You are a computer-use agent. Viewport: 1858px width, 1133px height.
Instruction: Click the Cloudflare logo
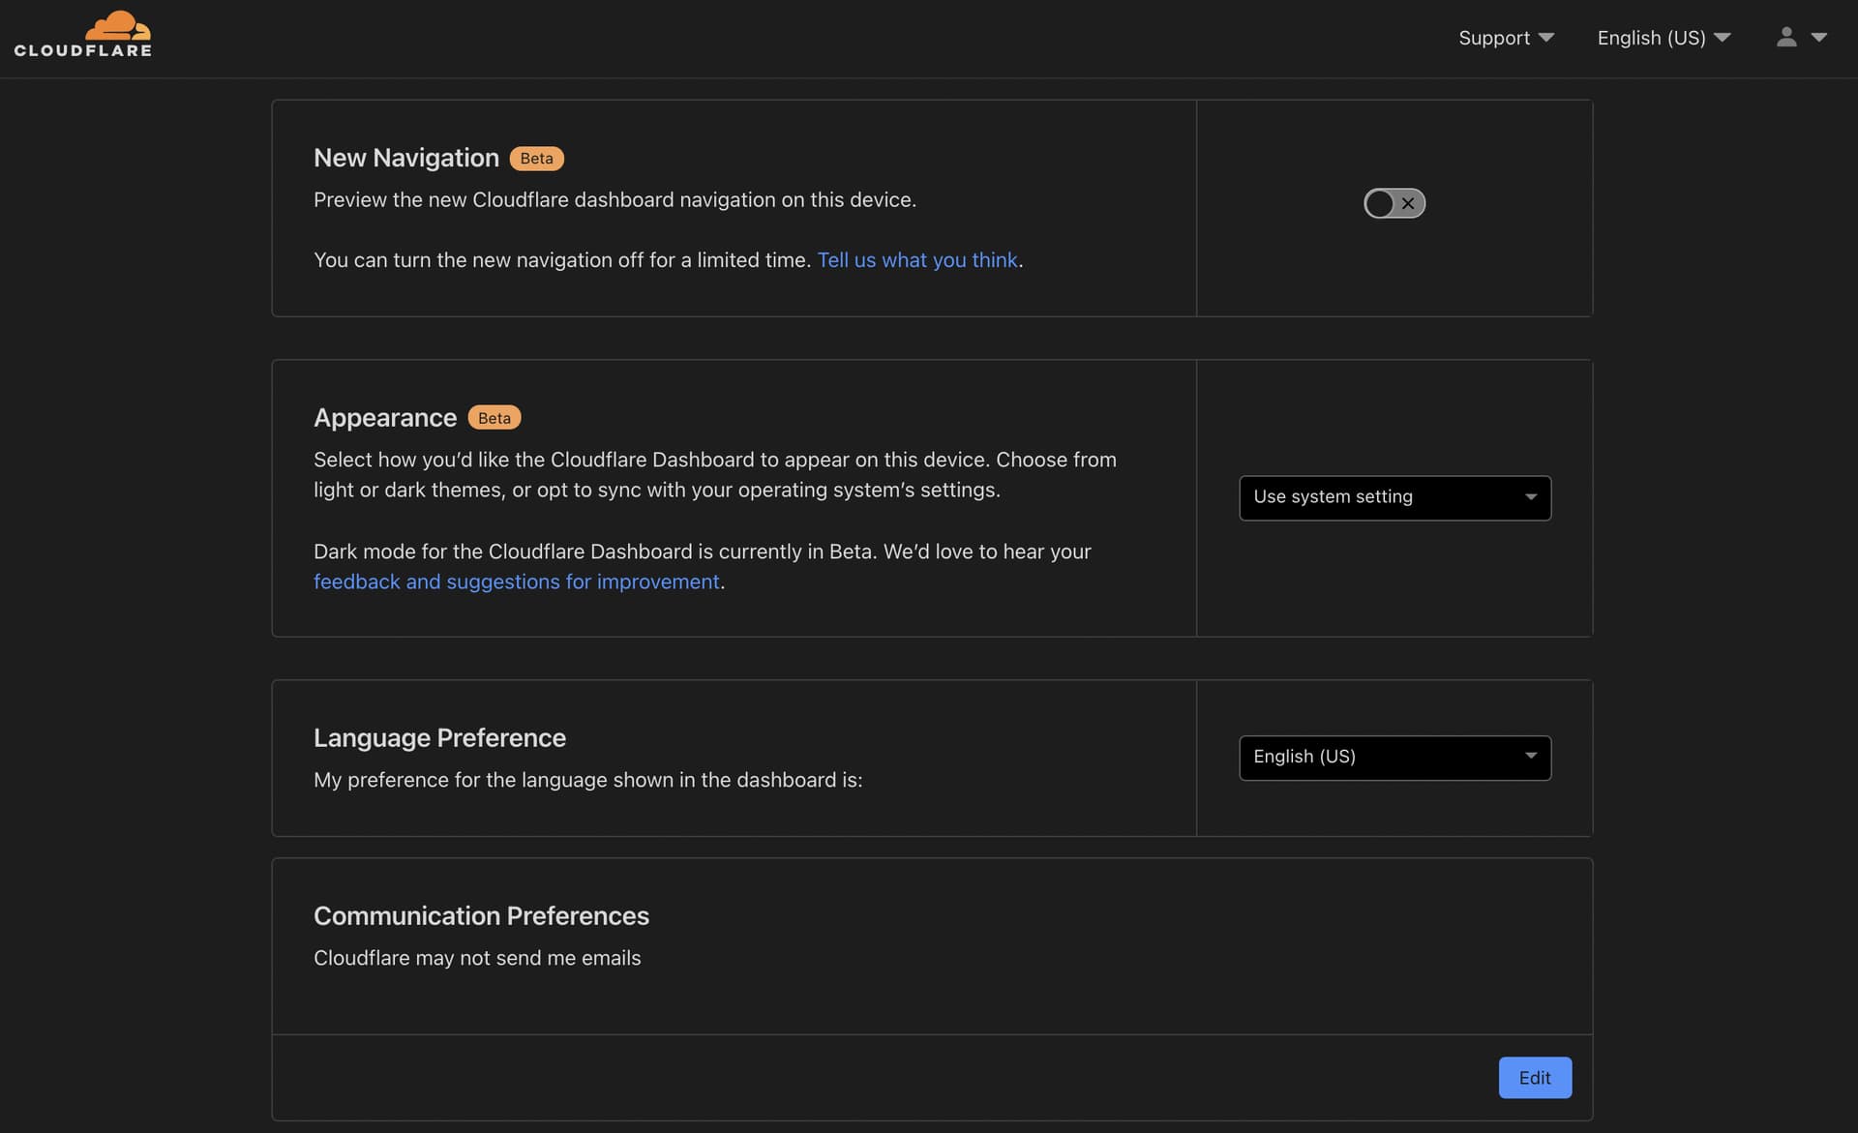pos(83,36)
